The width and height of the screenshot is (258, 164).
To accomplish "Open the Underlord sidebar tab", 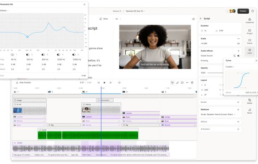I will point(250,21).
